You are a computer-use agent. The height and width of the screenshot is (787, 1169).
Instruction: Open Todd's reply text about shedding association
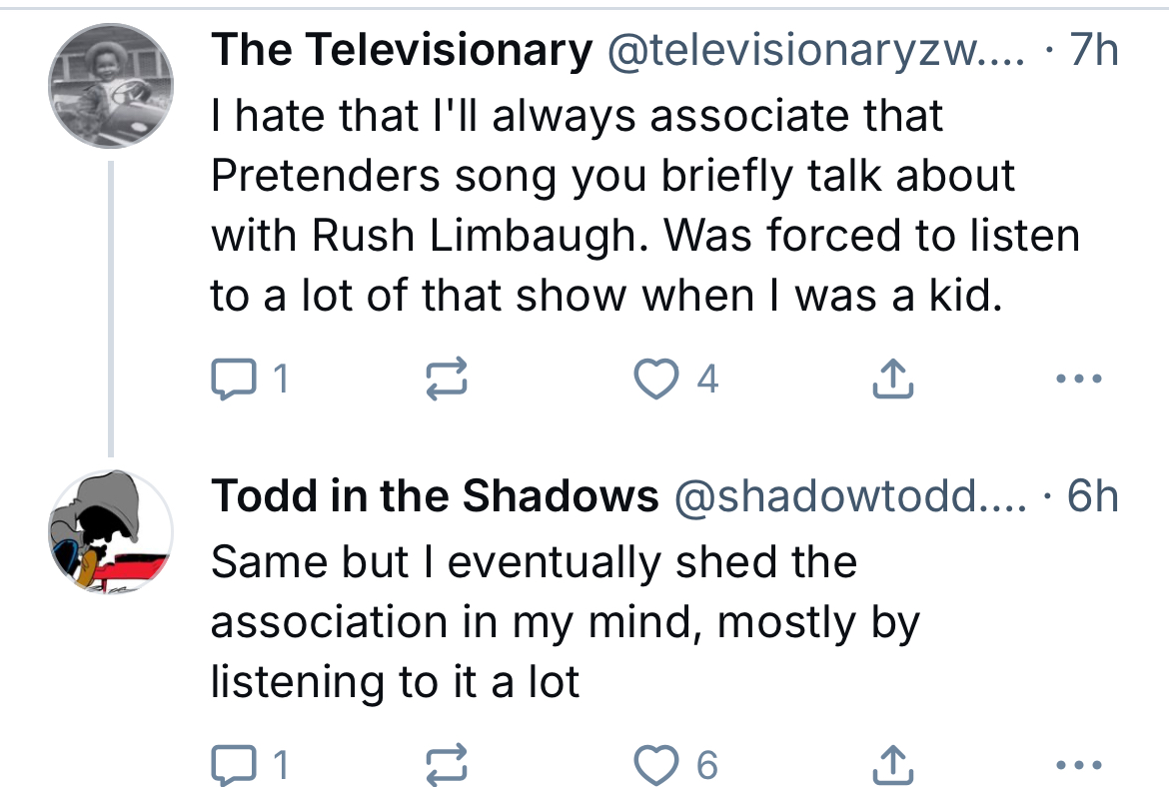point(566,621)
